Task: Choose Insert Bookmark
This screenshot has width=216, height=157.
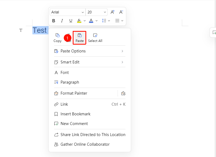Action: tap(90, 114)
